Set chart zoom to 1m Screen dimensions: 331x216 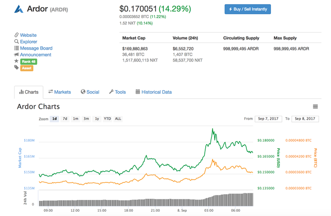point(76,119)
